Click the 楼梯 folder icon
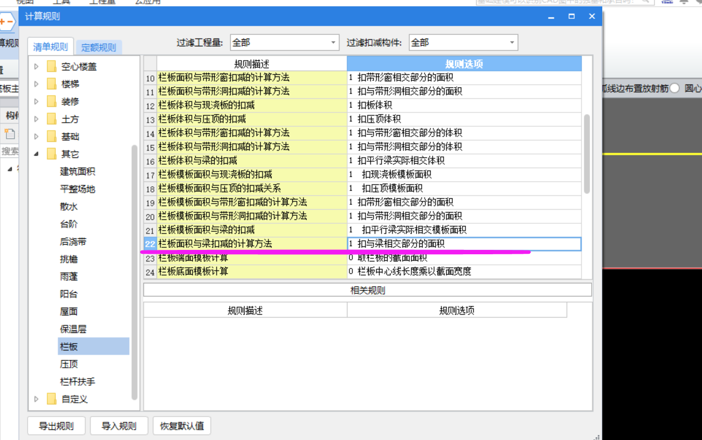This screenshot has width=702, height=440. click(52, 84)
